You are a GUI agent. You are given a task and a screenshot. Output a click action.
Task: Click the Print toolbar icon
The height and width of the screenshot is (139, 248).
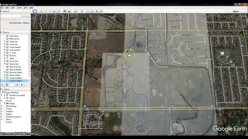(92, 11)
